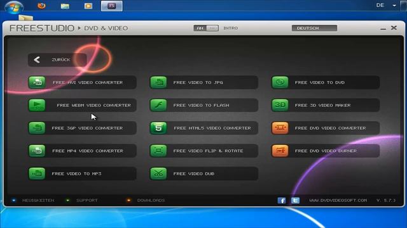Open Free AVI Video Converter label
Image resolution: width=407 pixels, height=228 pixels.
[88, 82]
